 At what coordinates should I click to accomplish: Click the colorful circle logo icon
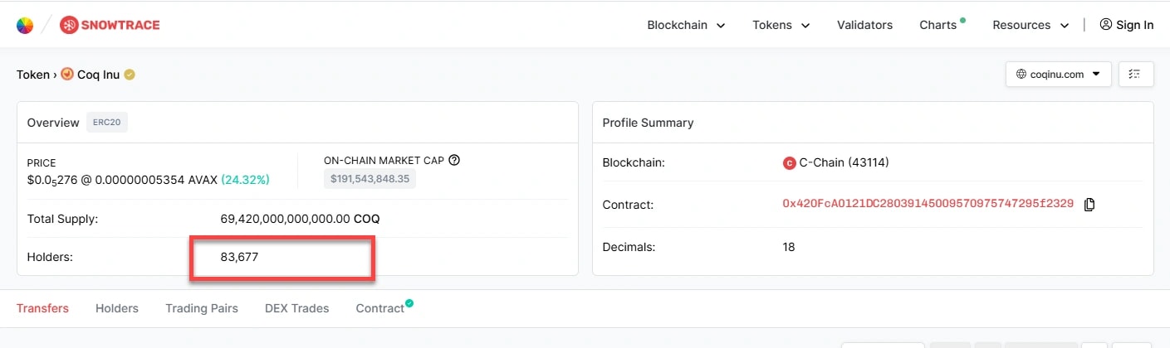(25, 25)
